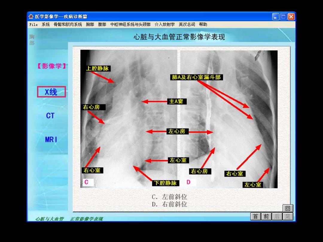This screenshot has width=323, height=242.
Task: Go to first page with 首 button
Action: click(x=255, y=216)
